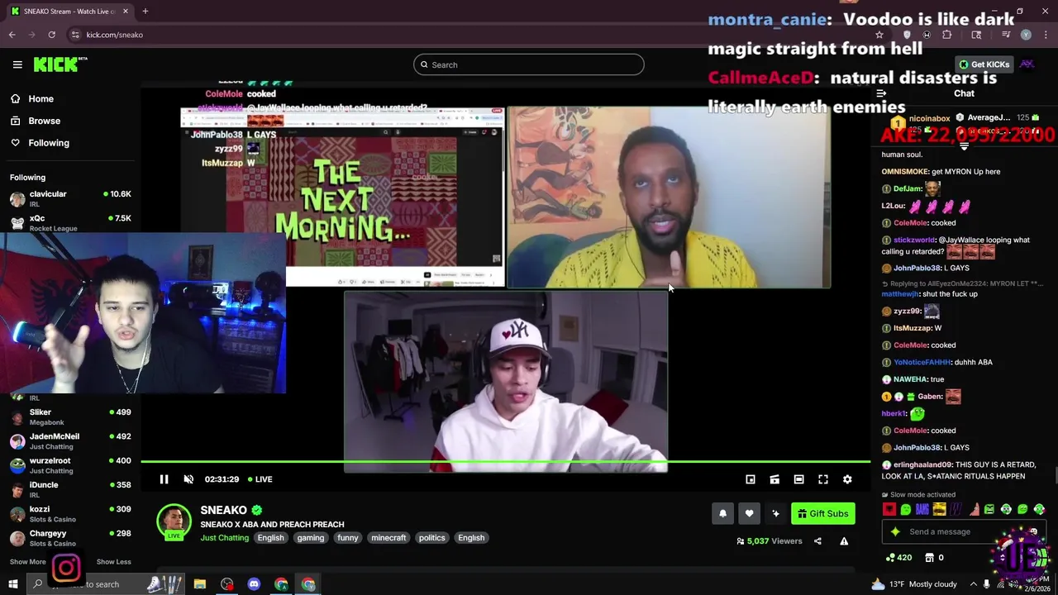Open the clavicular channel
The width and height of the screenshot is (1058, 595).
(70, 198)
